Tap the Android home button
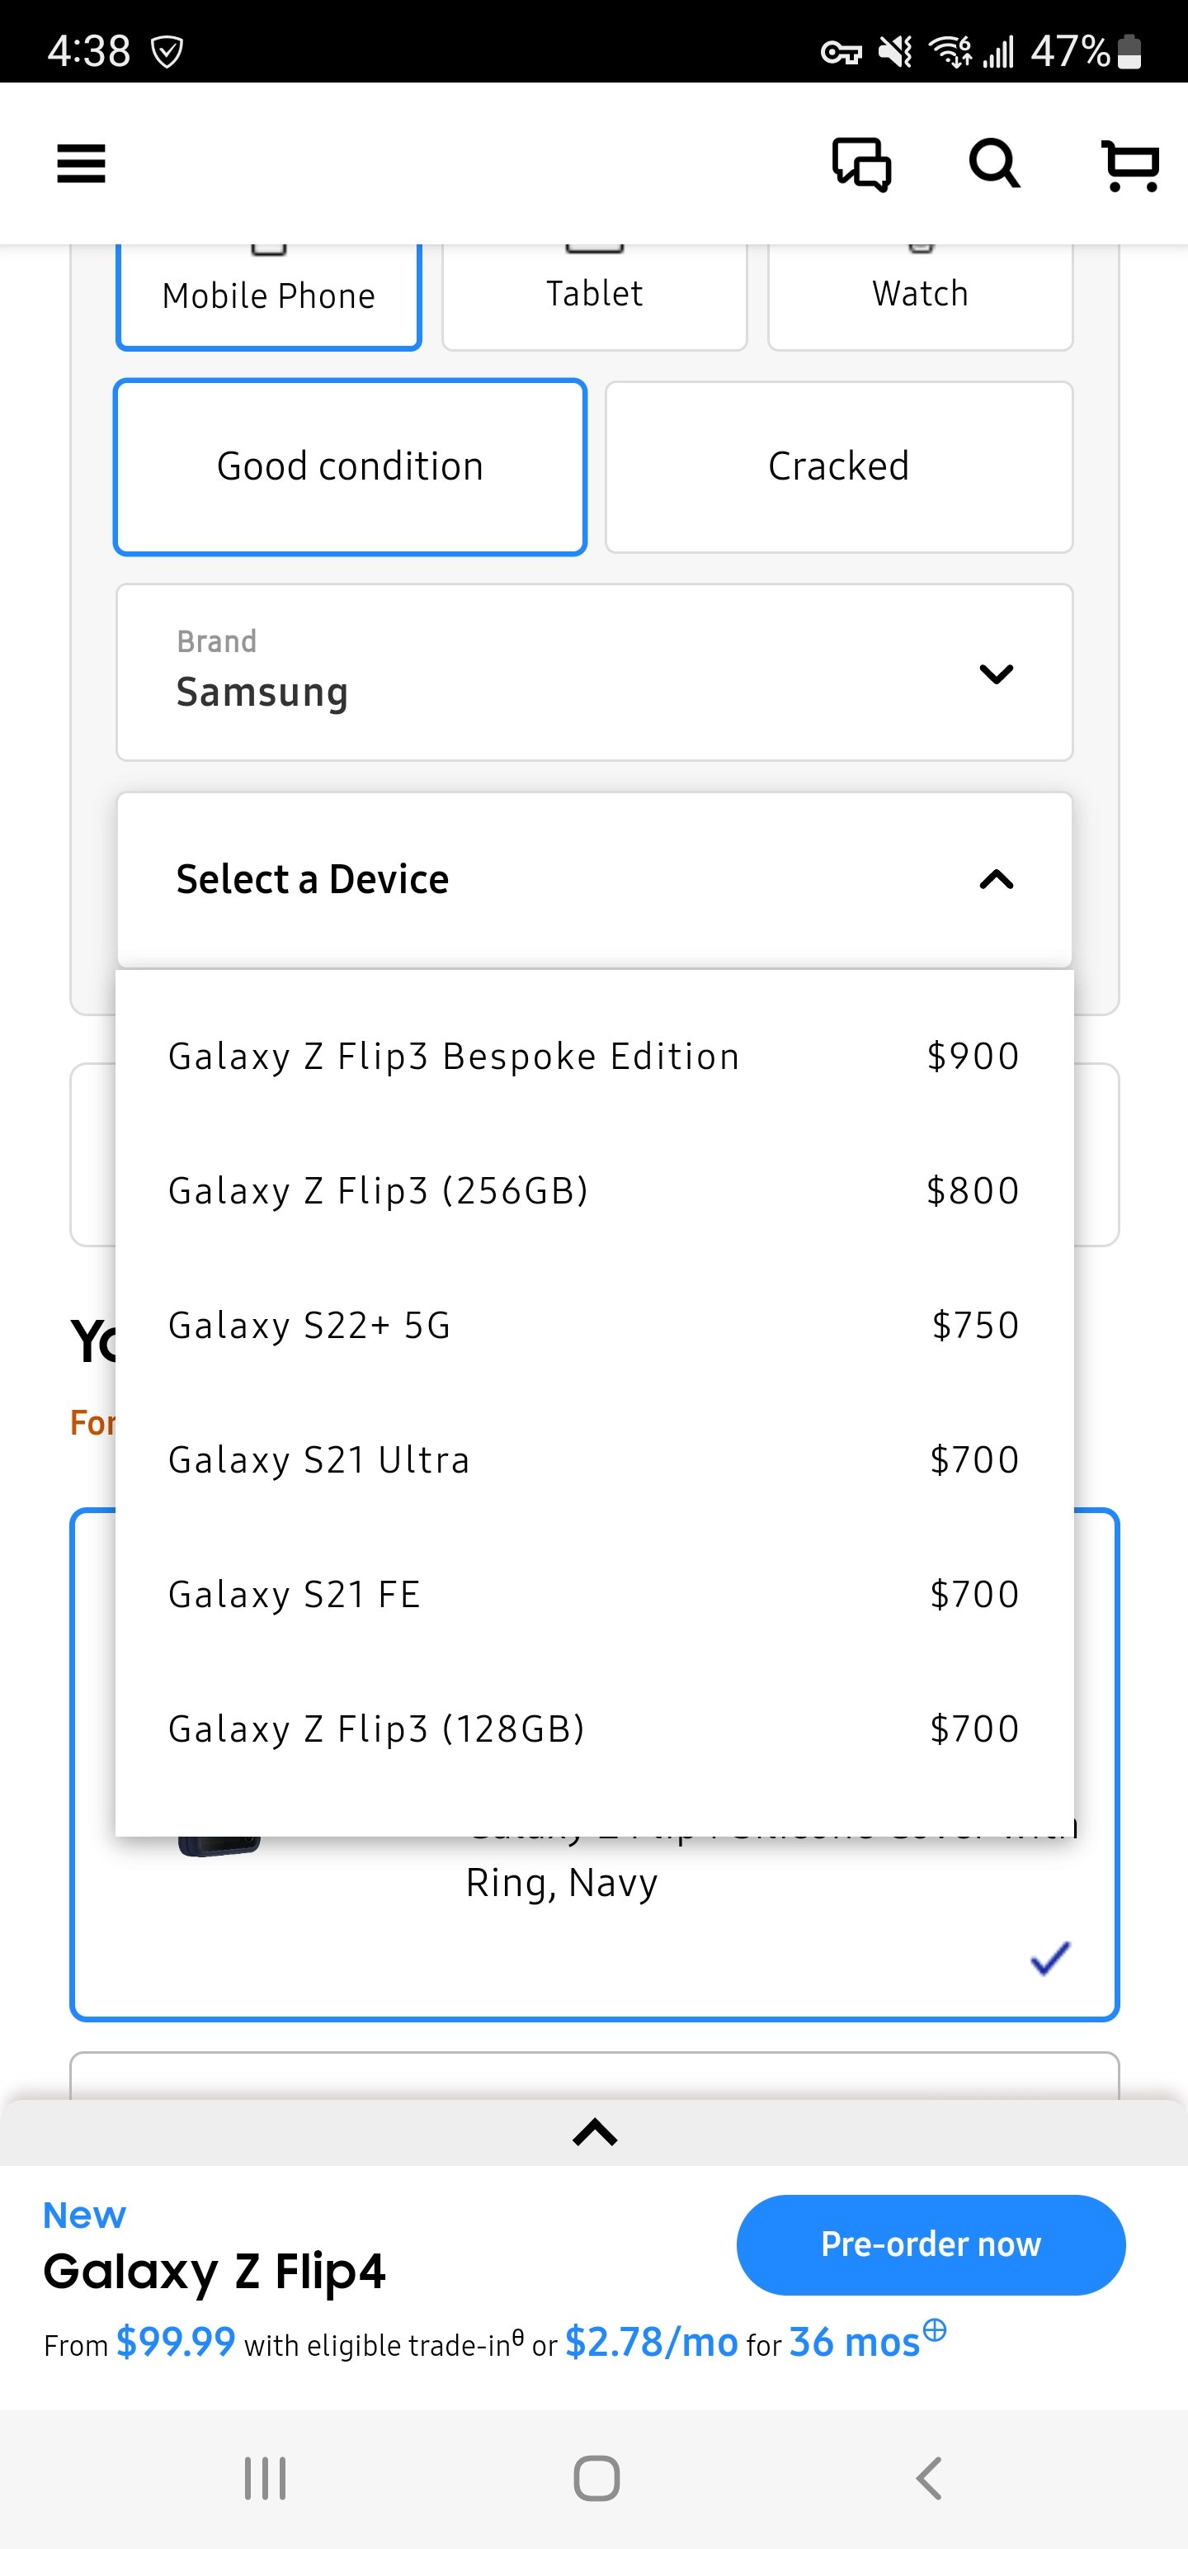The image size is (1188, 2549). 596,2478
